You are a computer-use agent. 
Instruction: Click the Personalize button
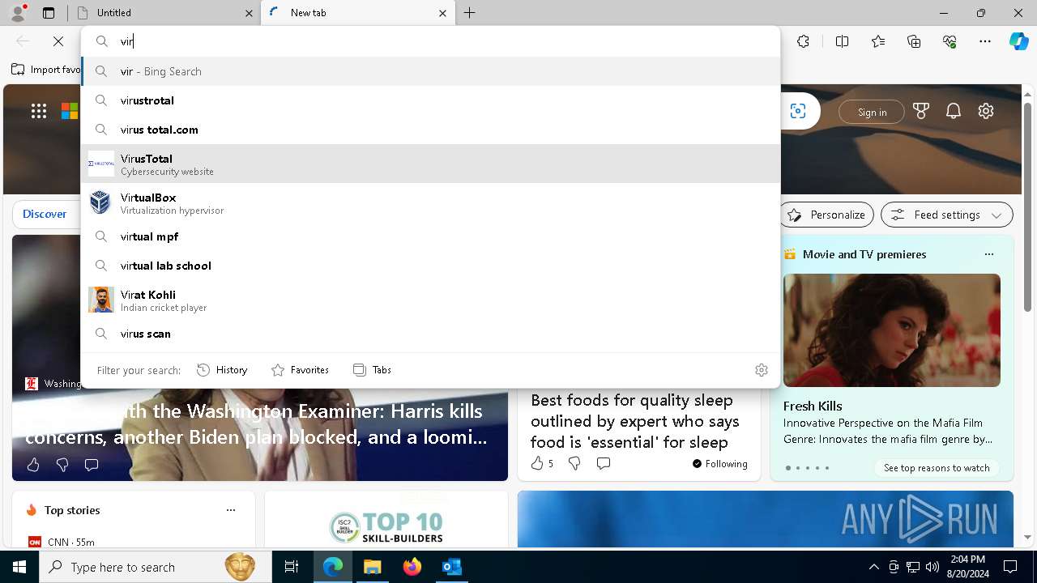click(x=827, y=215)
